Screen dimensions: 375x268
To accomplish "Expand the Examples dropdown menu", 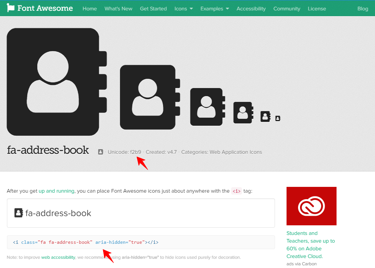I will (215, 8).
